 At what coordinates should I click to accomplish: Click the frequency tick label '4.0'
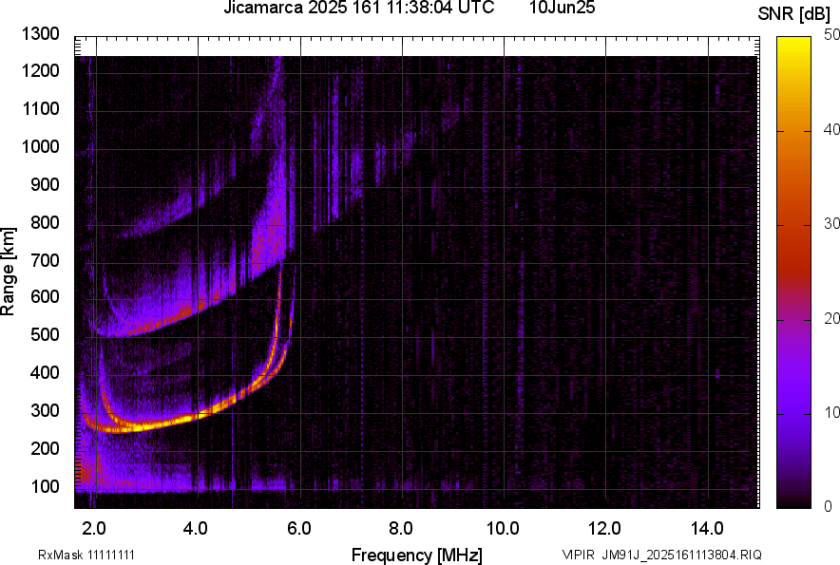196,529
